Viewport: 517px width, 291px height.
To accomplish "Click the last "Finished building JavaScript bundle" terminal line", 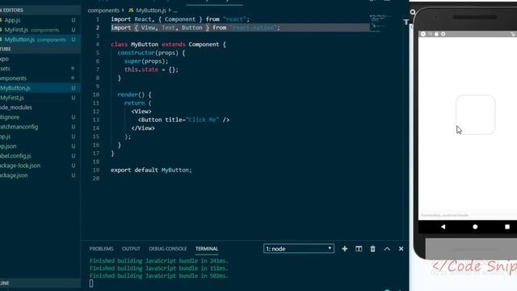I will pyautogui.click(x=158, y=276).
